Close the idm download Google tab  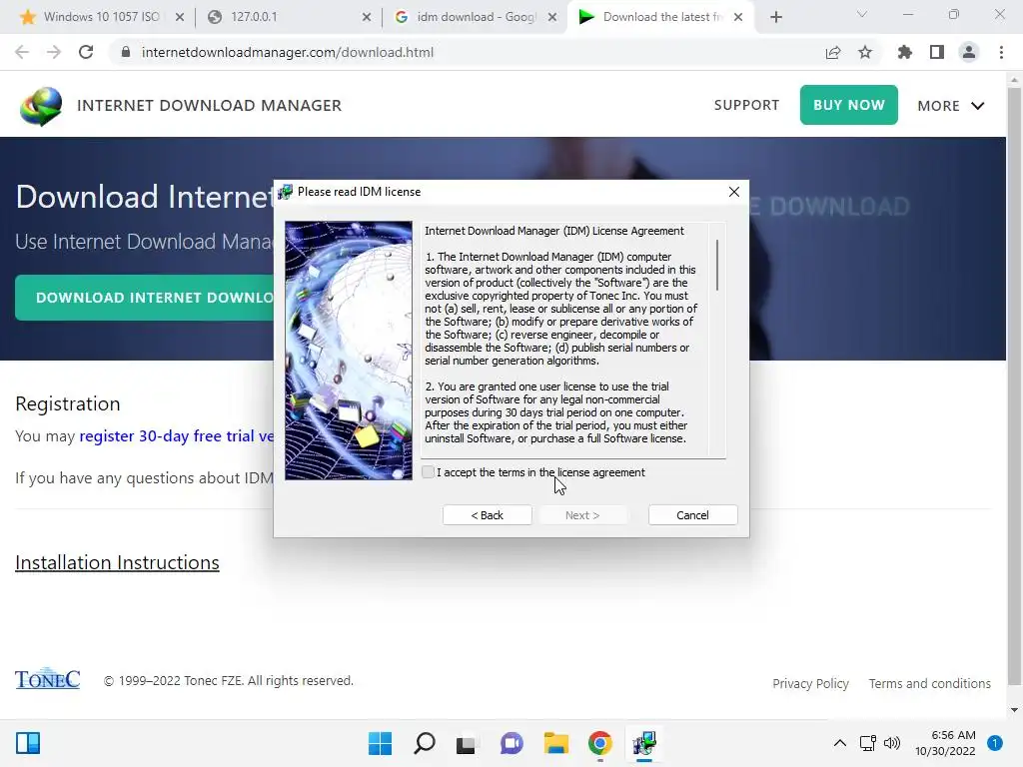pyautogui.click(x=551, y=17)
